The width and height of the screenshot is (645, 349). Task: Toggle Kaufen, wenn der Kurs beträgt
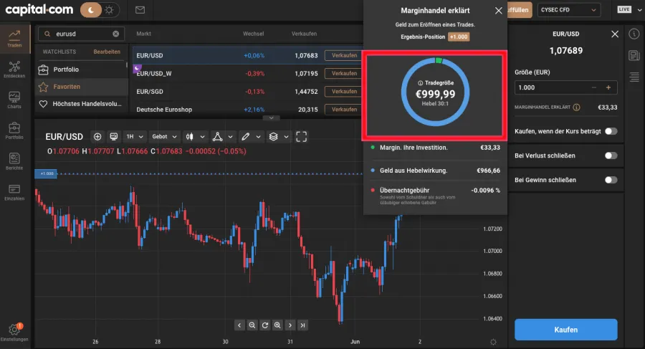(x=611, y=131)
